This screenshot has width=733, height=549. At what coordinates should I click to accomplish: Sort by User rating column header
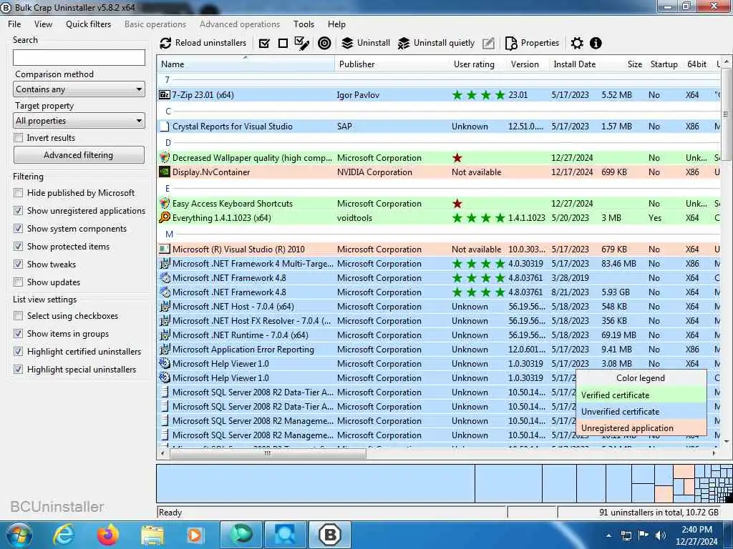click(477, 64)
